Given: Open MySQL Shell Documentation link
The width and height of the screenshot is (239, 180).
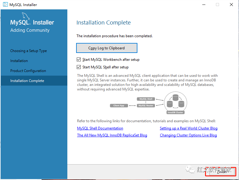Looking at the screenshot, I should click(x=100, y=128).
